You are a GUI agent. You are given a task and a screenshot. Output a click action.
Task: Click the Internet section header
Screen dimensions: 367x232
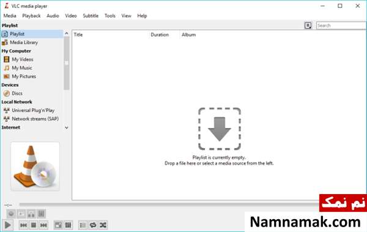tap(11, 127)
